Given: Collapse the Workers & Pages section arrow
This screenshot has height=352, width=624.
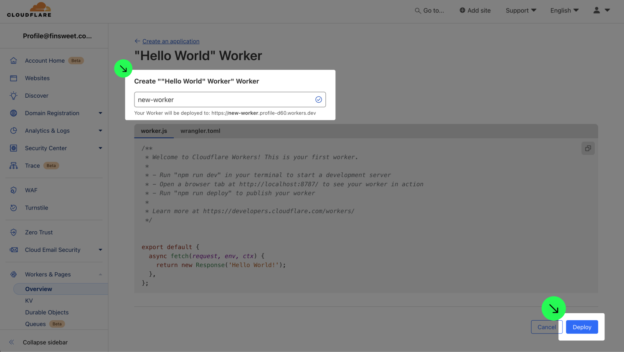Looking at the screenshot, I should 100,274.
